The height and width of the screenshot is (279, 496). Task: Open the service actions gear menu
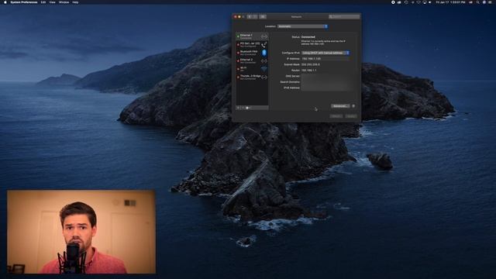pyautogui.click(x=248, y=108)
